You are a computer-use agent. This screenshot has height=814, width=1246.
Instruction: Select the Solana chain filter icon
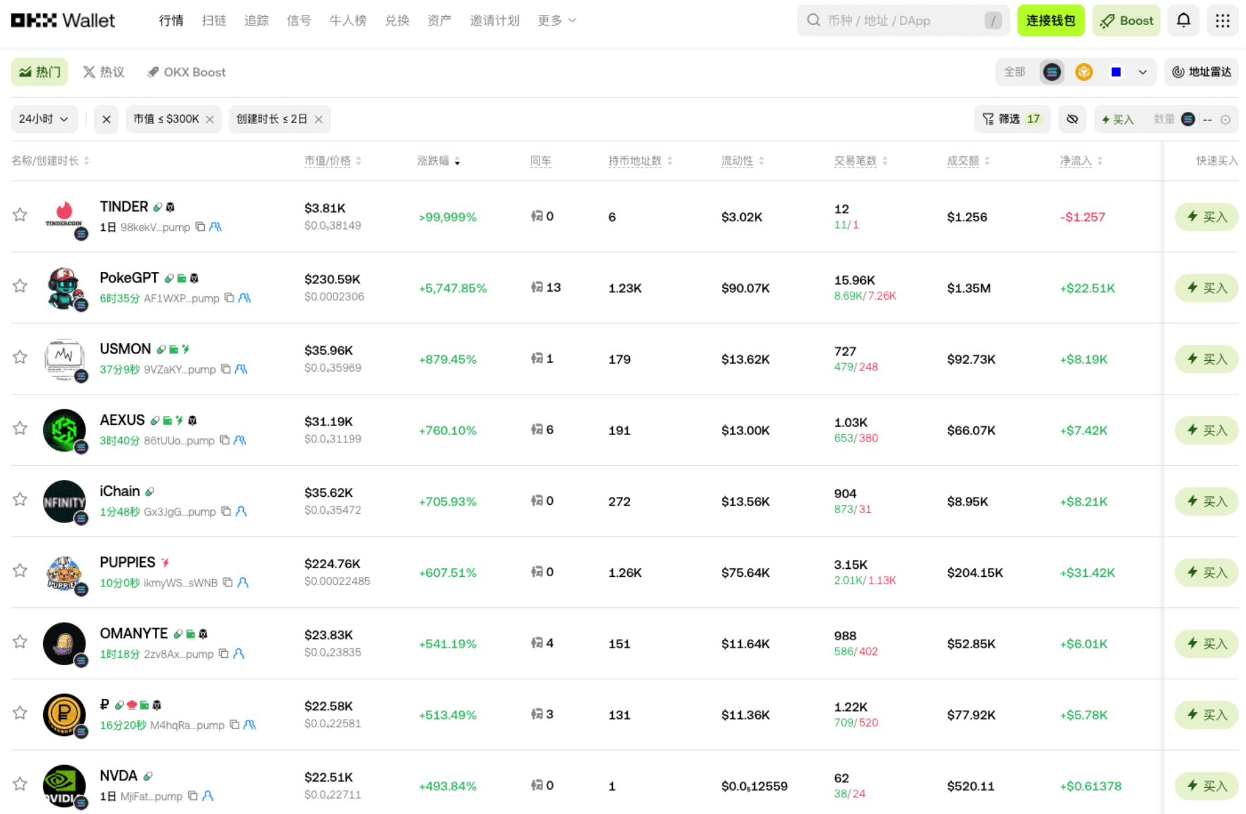(1051, 72)
